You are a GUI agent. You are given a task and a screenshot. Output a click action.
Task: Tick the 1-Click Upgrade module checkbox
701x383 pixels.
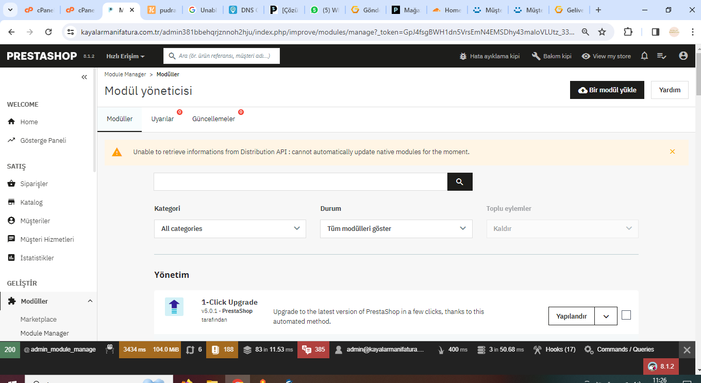point(626,315)
